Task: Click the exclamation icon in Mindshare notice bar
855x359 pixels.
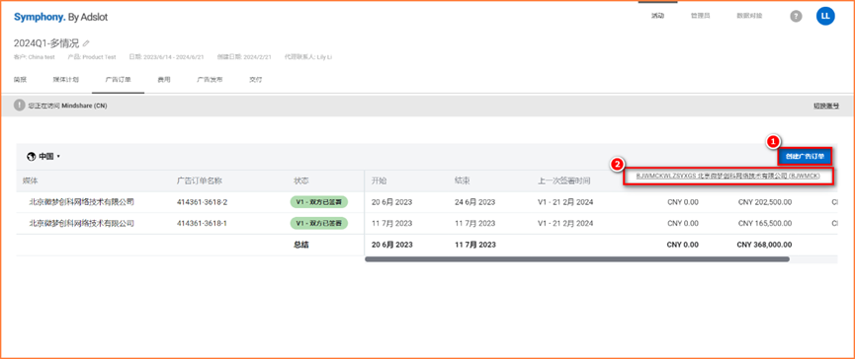Action: 20,105
